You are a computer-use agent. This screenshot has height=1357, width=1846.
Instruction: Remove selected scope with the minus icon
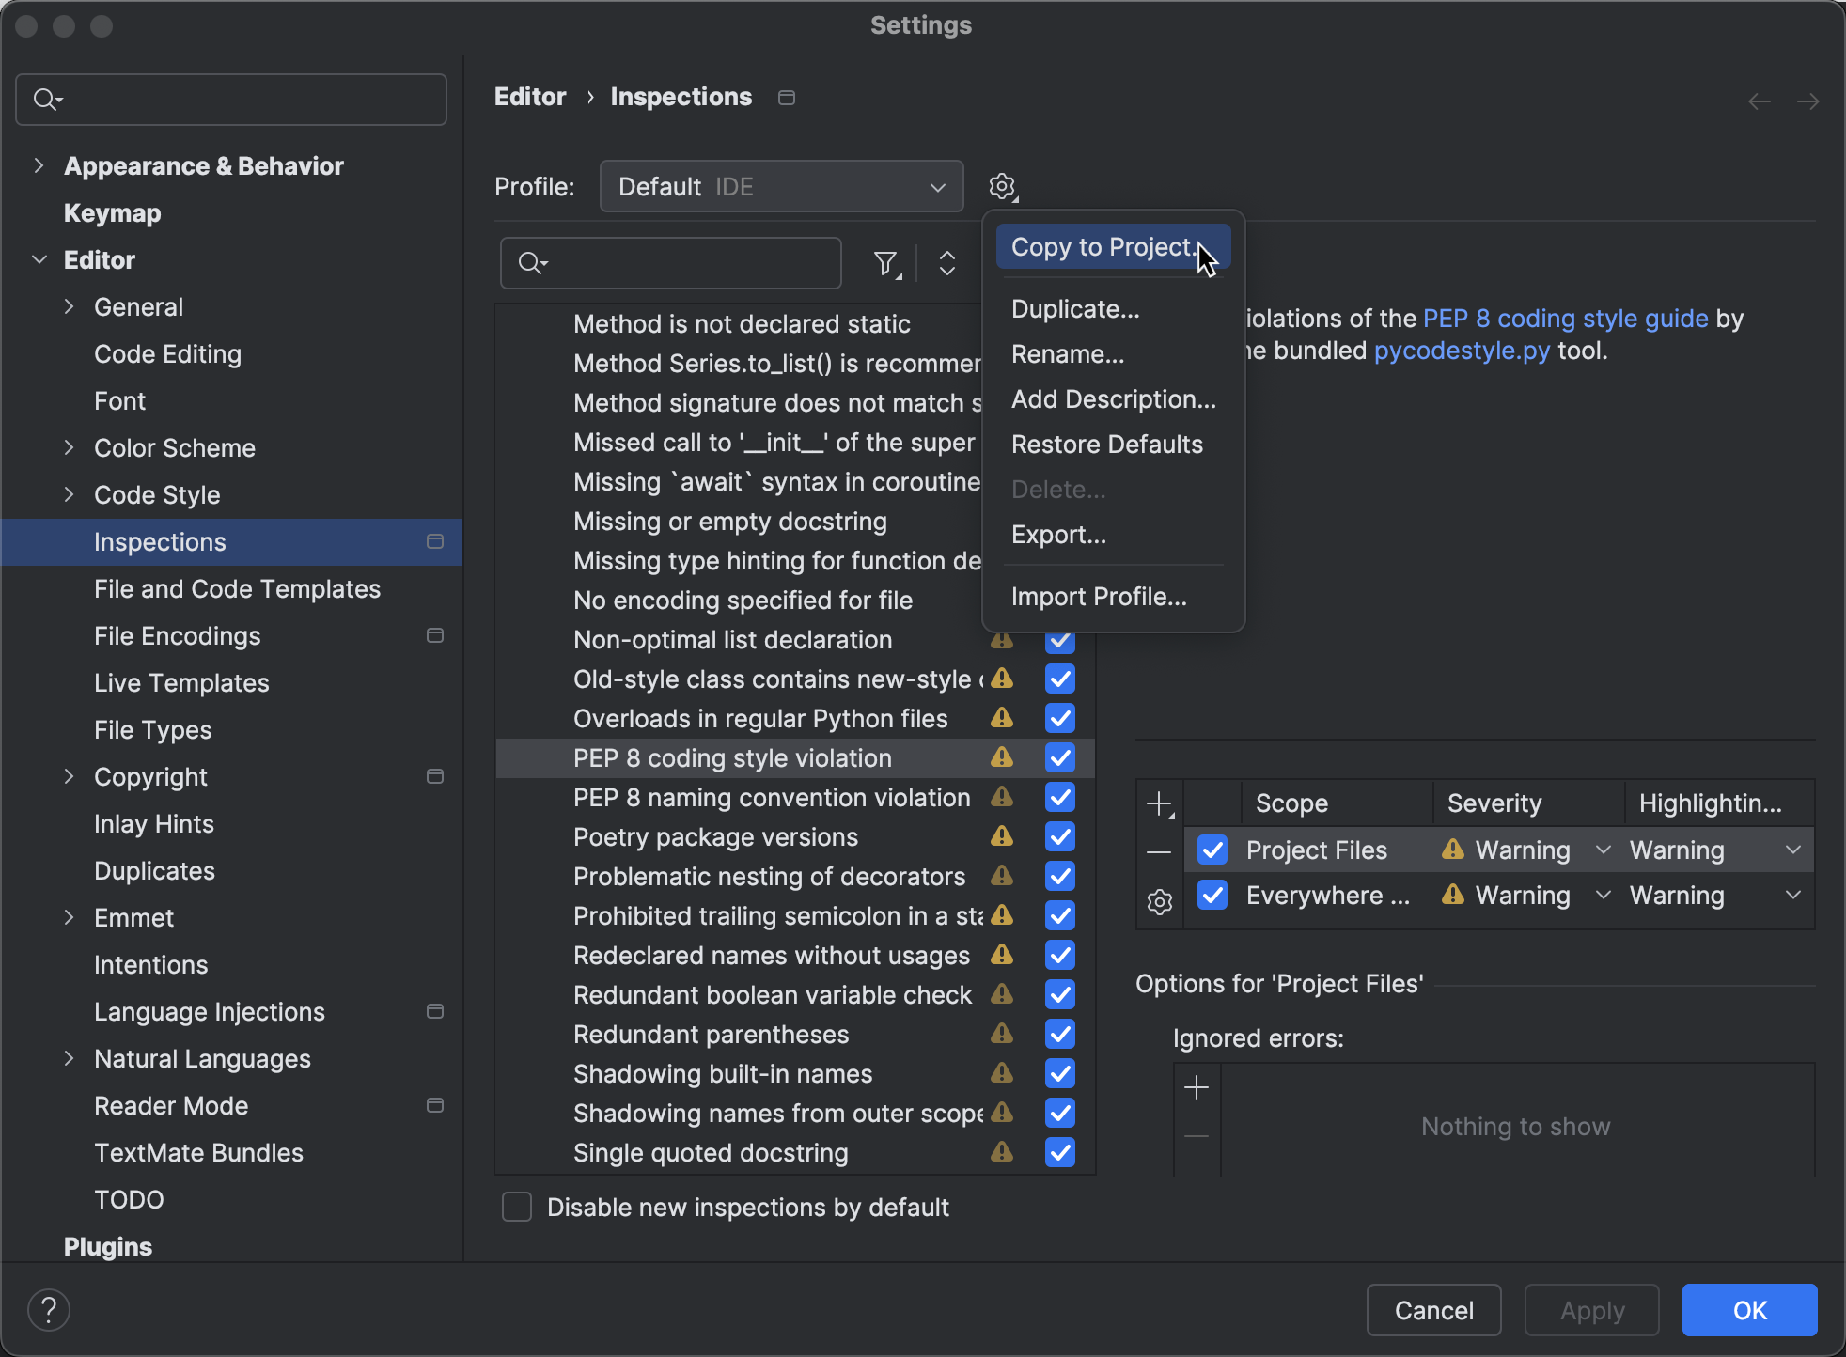(1159, 853)
